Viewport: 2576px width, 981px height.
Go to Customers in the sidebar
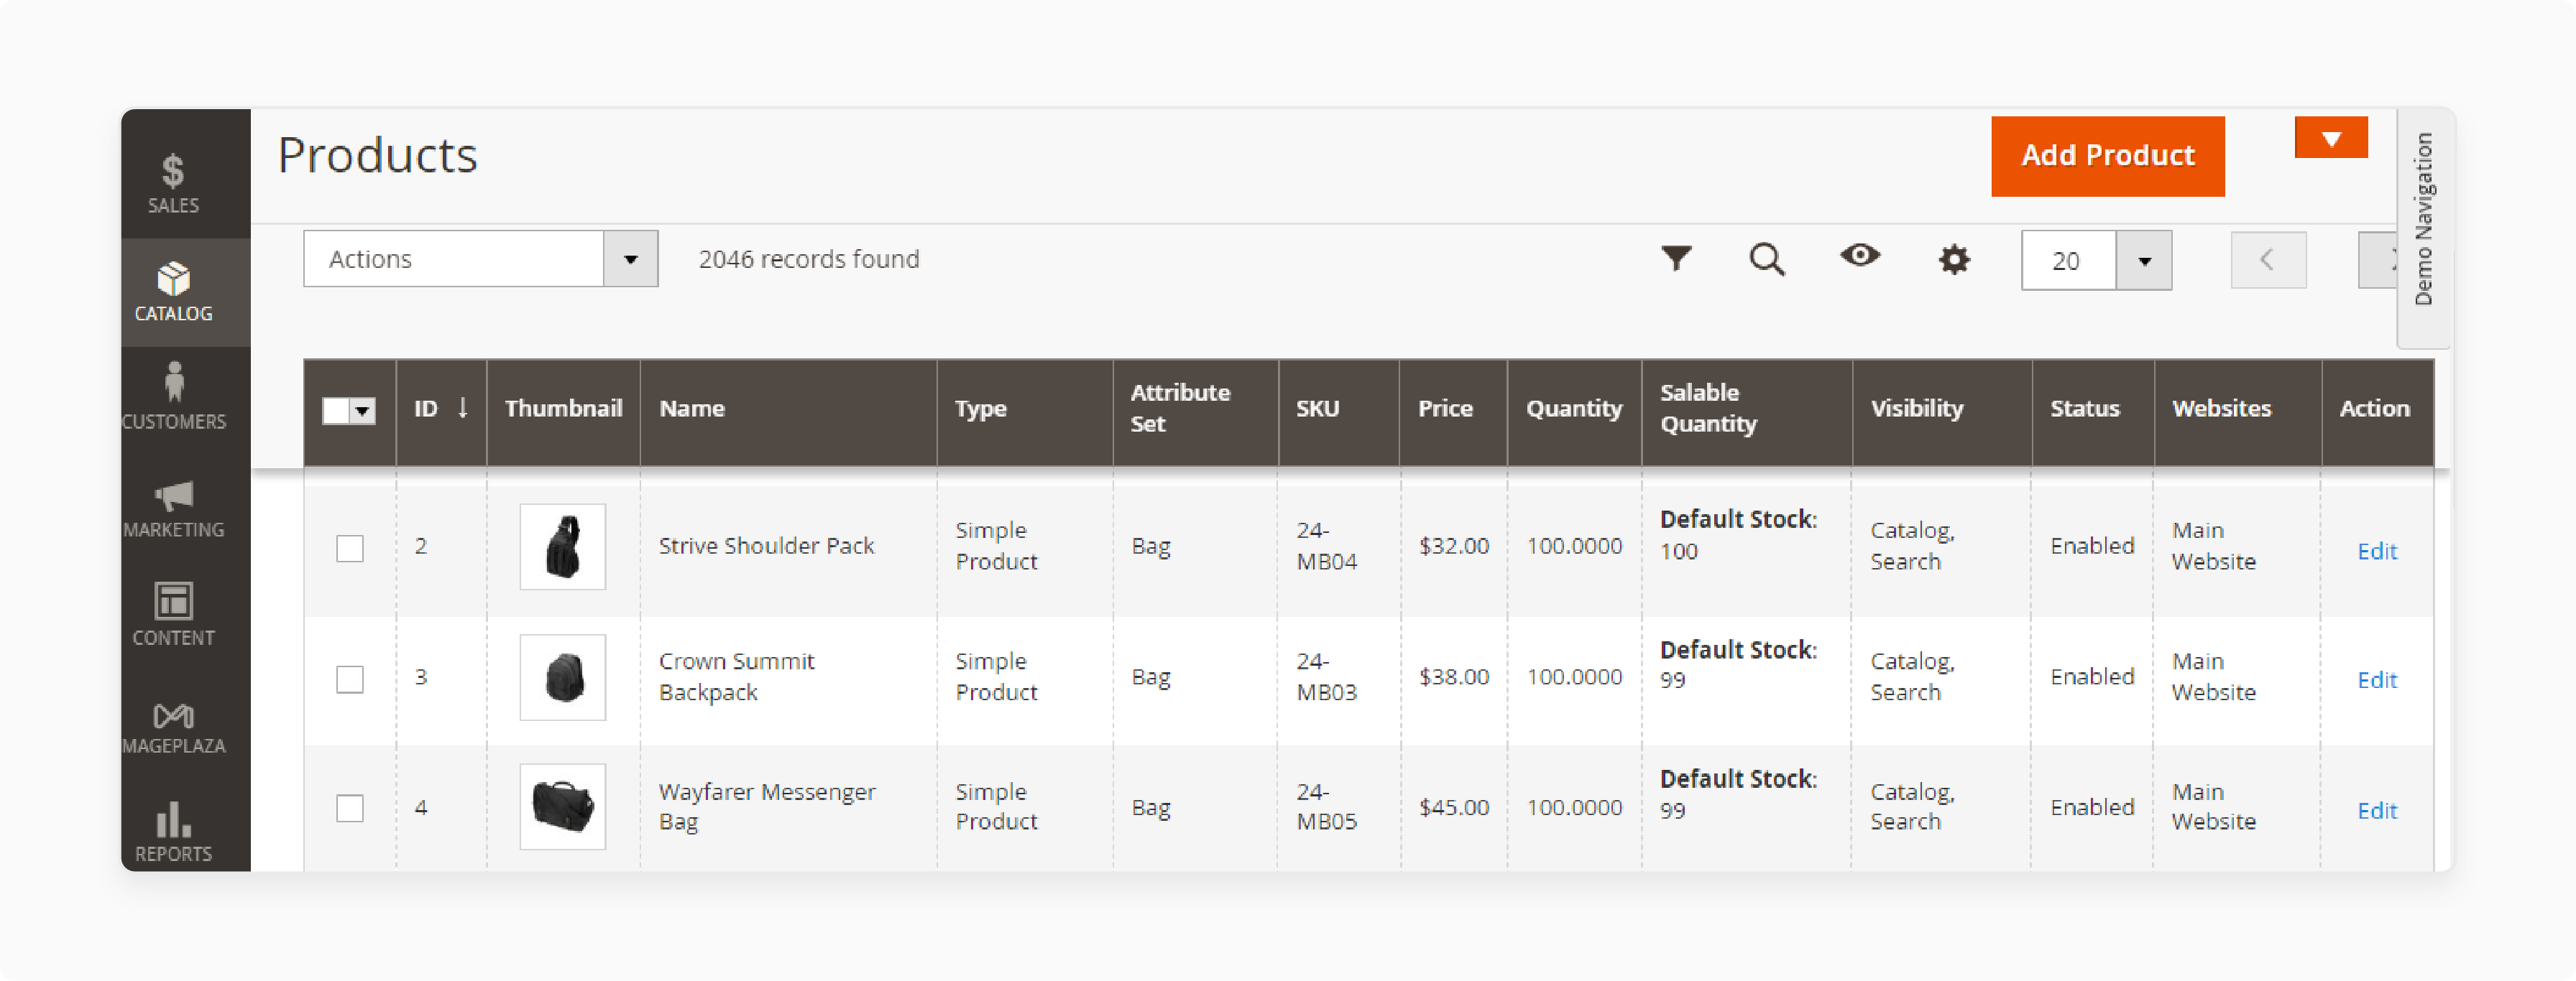pyautogui.click(x=174, y=398)
